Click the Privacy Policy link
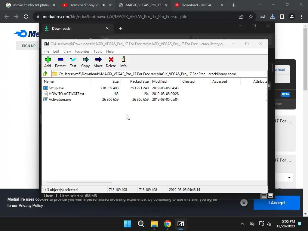The image size is (308, 231). (x=30, y=206)
